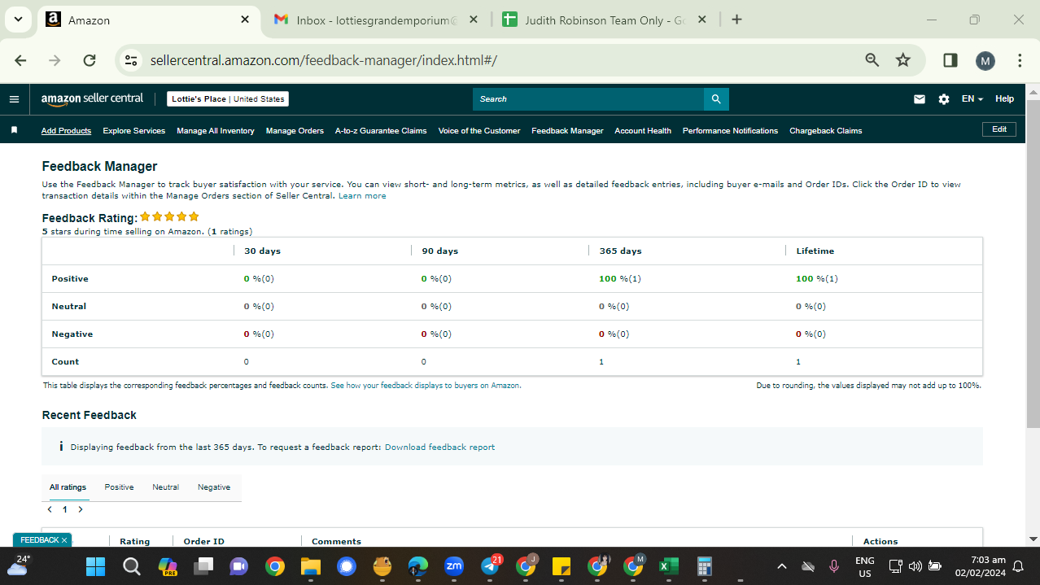Image resolution: width=1040 pixels, height=585 pixels.
Task: Show hidden system tray icons
Action: (782, 566)
